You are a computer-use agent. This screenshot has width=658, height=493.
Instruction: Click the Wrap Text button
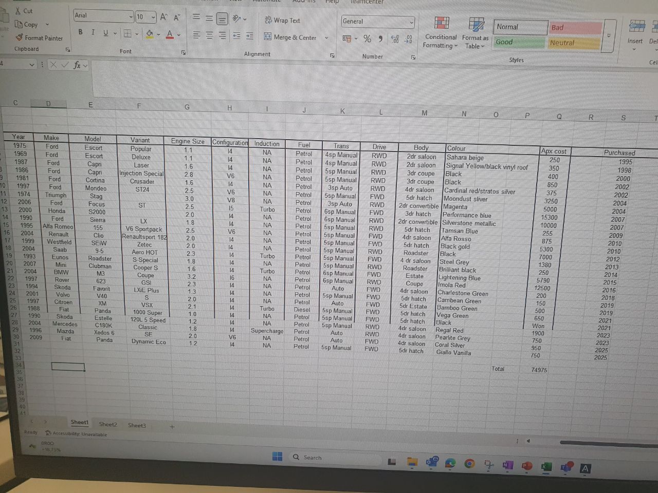(x=282, y=21)
